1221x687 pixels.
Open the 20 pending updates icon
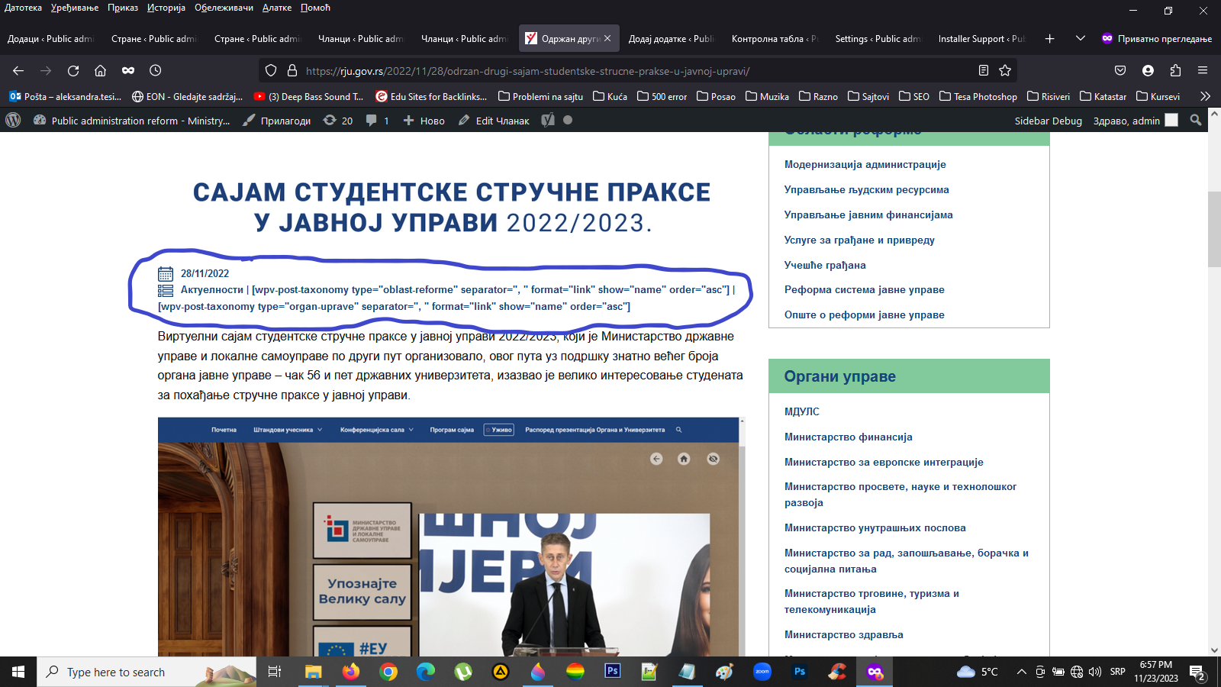point(338,121)
